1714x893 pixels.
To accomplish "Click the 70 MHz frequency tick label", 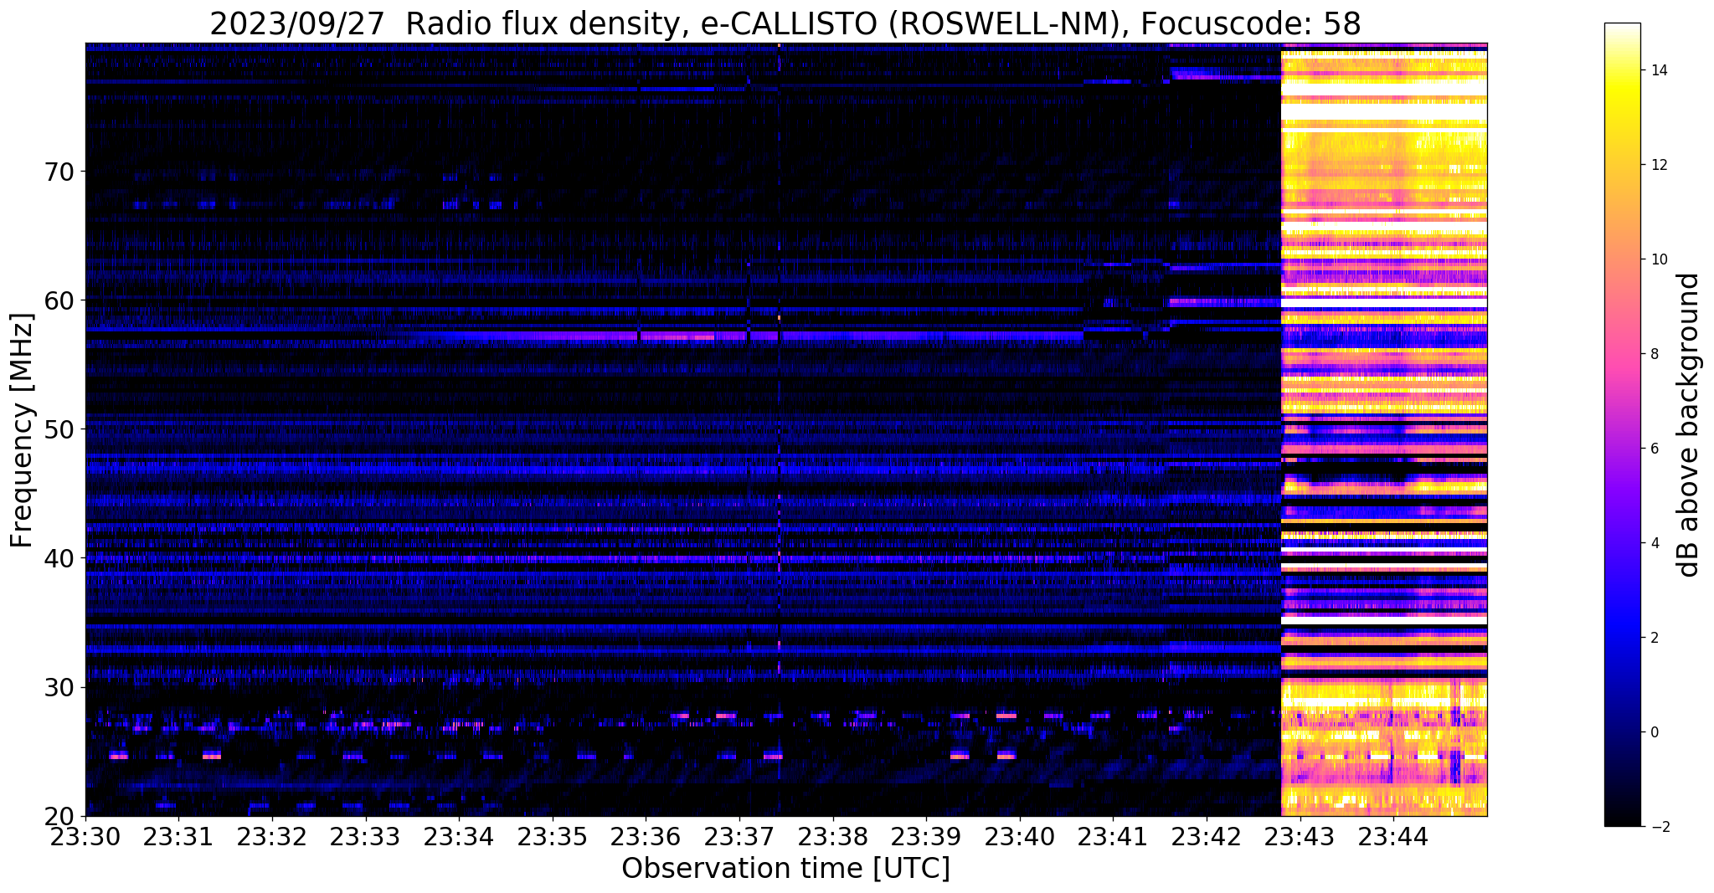I will (59, 172).
